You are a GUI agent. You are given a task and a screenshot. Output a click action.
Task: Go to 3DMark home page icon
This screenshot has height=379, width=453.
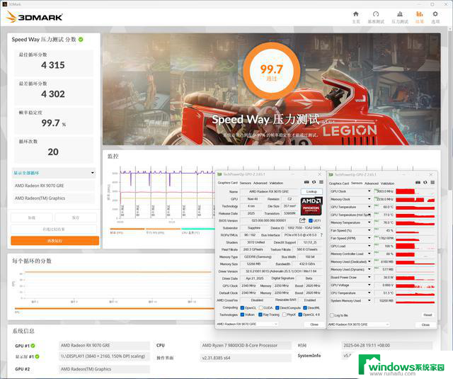[356, 14]
